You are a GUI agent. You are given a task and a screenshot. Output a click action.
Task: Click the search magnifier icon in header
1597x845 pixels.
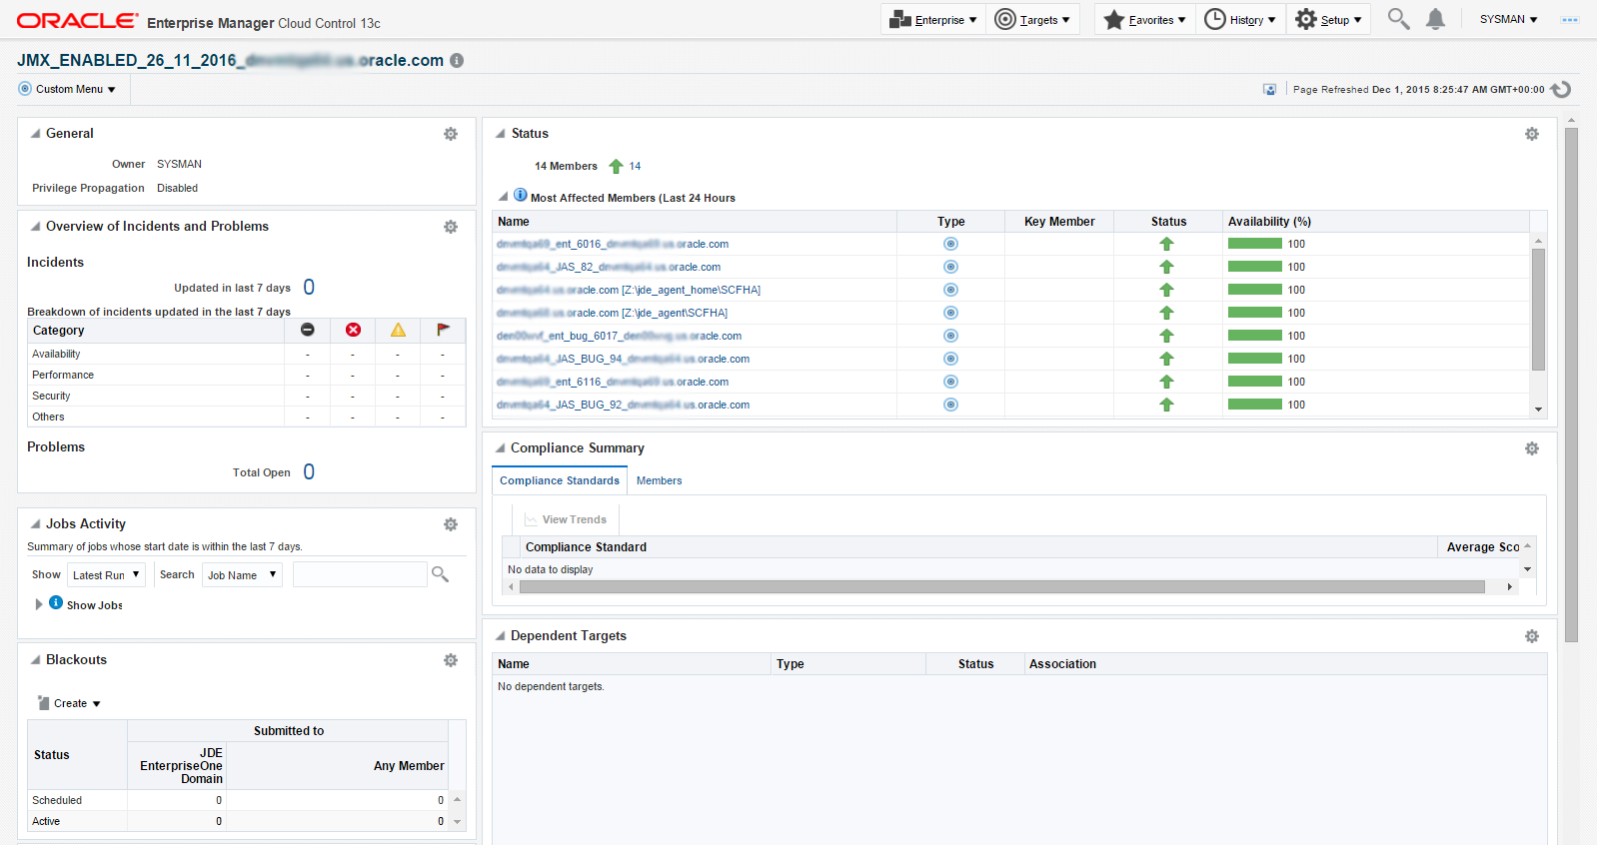point(1398,19)
